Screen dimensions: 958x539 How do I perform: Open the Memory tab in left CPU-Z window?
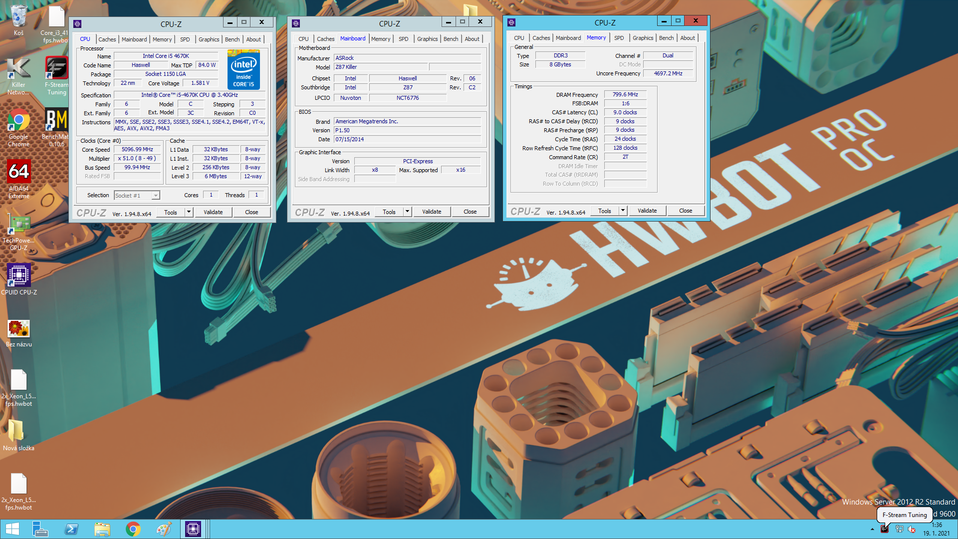pos(162,39)
